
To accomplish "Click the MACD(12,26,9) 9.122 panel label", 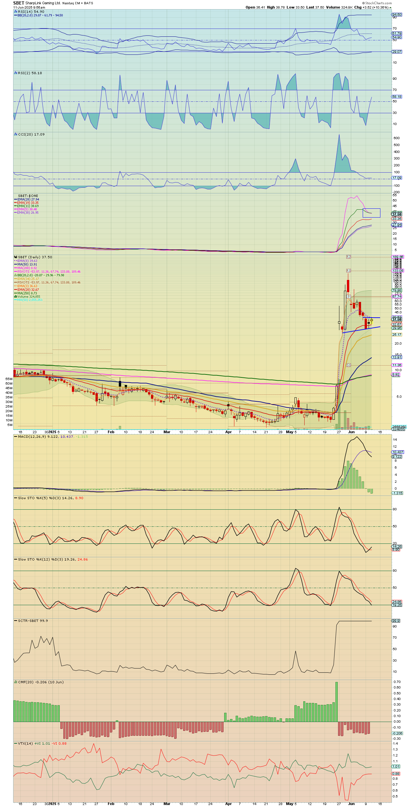I will pyautogui.click(x=51, y=436).
